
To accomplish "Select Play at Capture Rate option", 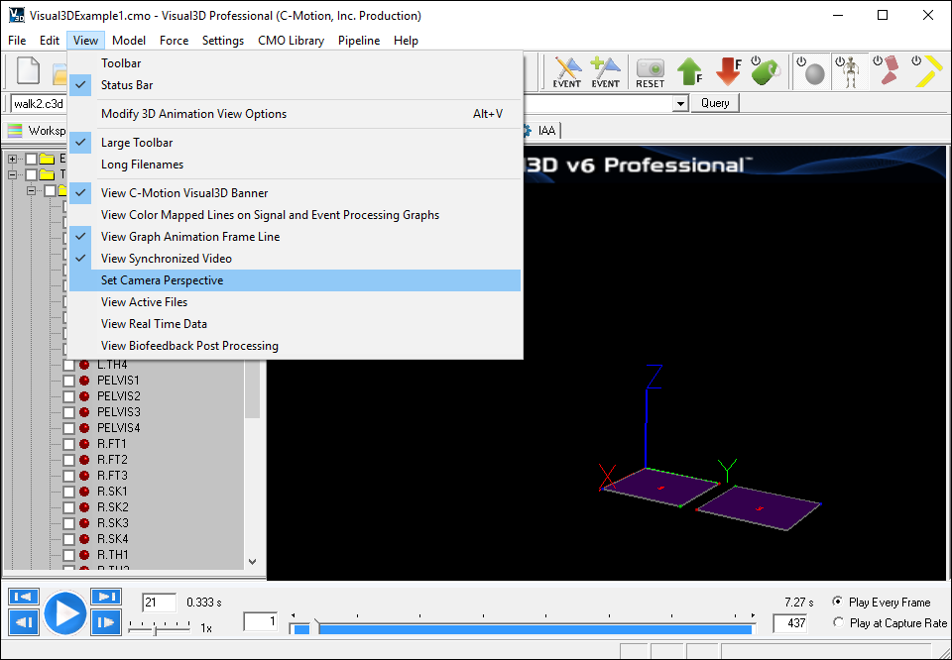I will (x=838, y=623).
